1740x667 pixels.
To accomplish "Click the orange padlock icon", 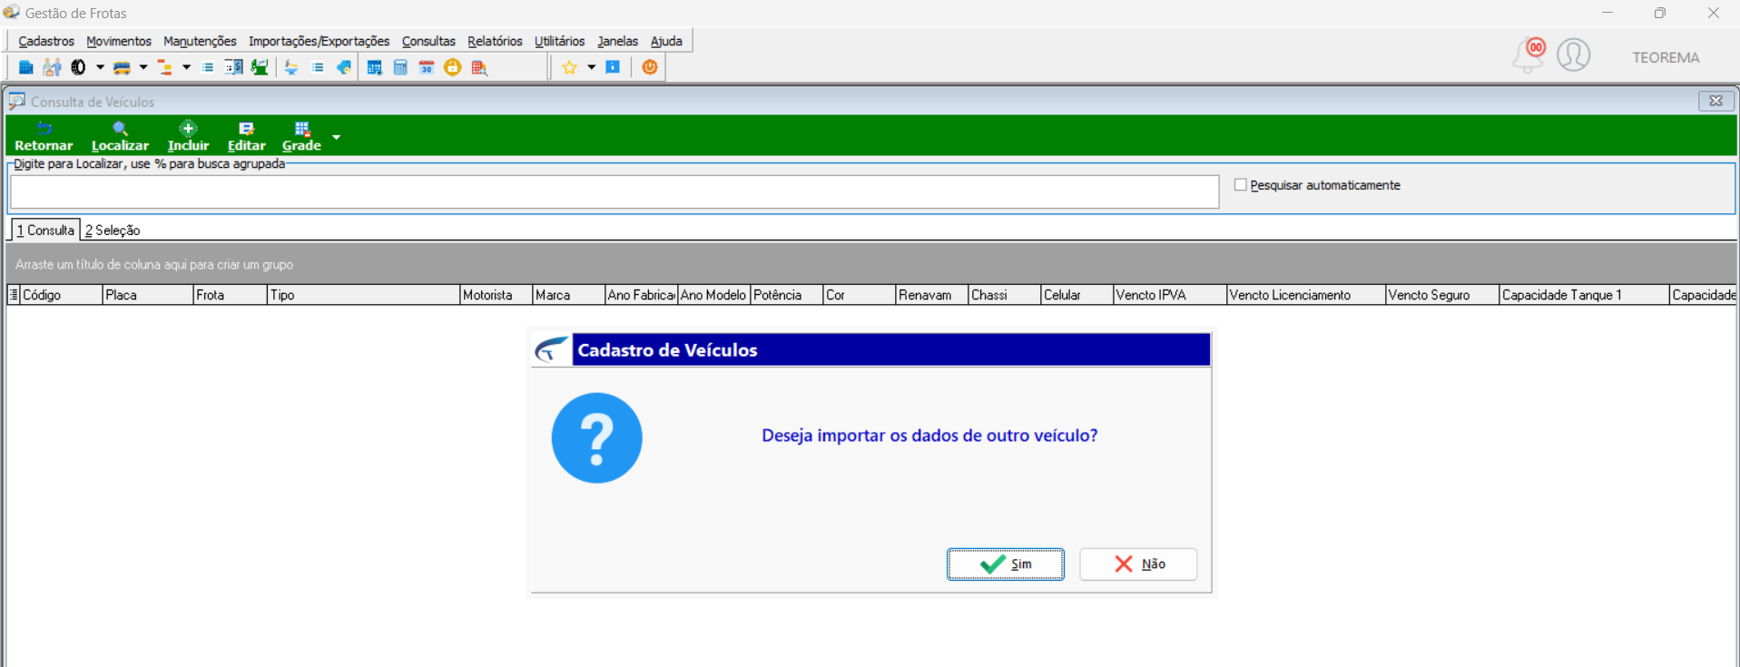I will coord(452,67).
